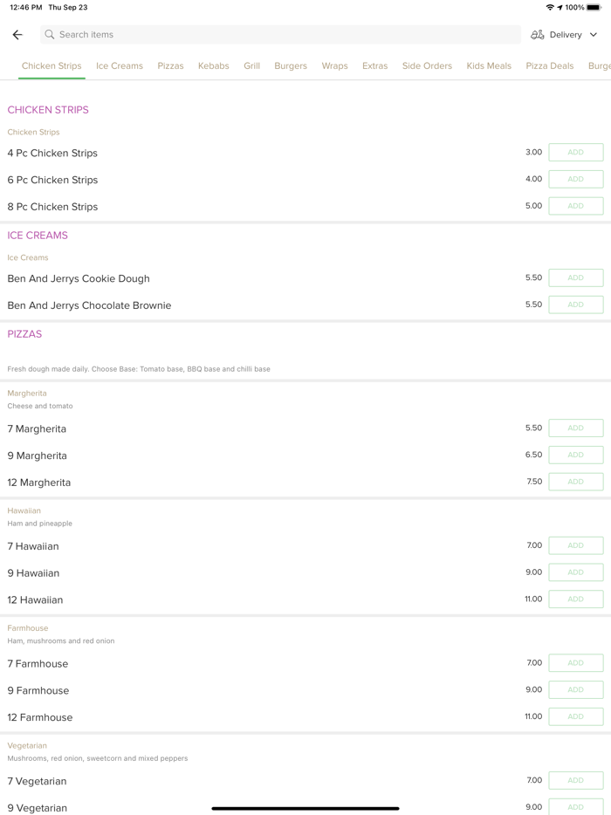The width and height of the screenshot is (611, 815).
Task: Tap the battery status icon
Action: 594,7
